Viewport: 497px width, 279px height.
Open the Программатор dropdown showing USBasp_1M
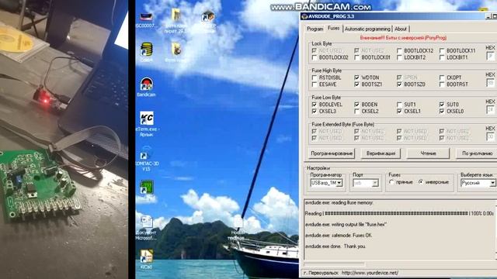pyautogui.click(x=326, y=183)
